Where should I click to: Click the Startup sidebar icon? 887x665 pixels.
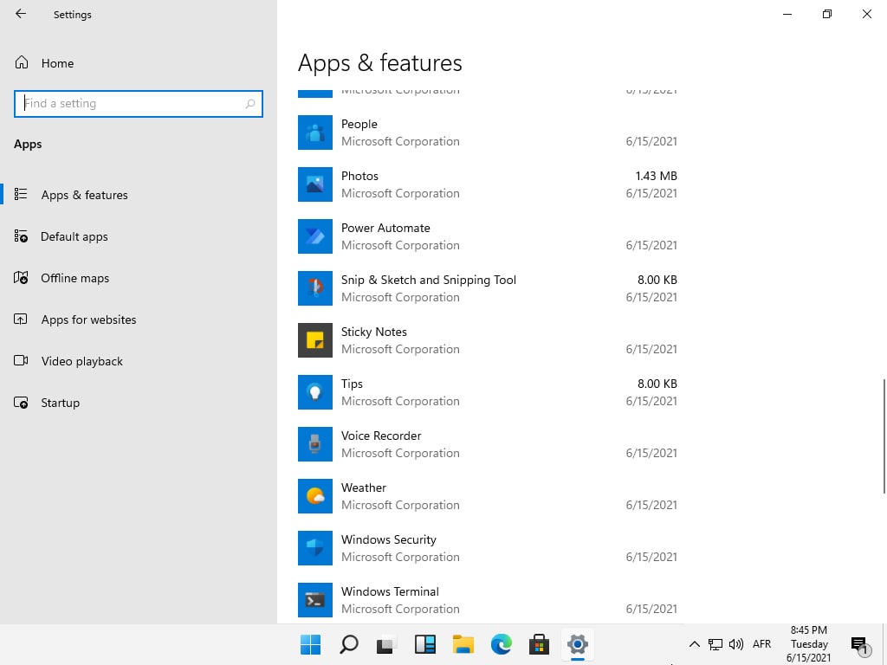[x=21, y=403]
